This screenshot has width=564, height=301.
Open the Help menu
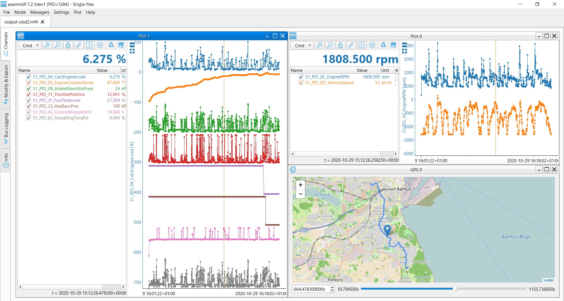click(x=90, y=12)
